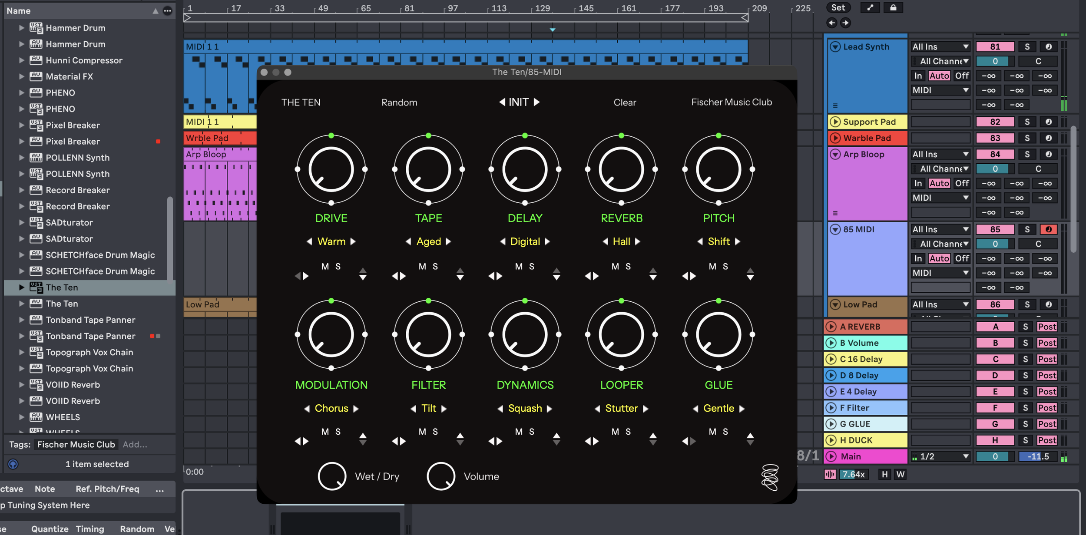
Task: Click the next preset arrow beside INIT
Action: [x=537, y=102]
